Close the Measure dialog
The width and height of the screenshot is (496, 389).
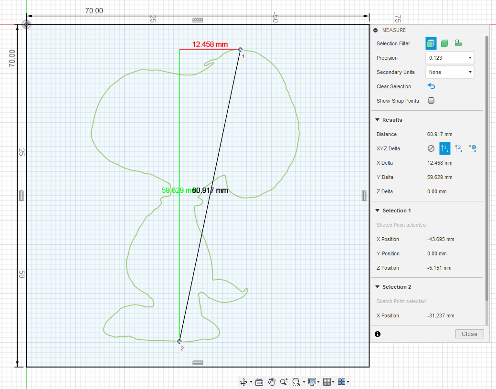[469, 334]
